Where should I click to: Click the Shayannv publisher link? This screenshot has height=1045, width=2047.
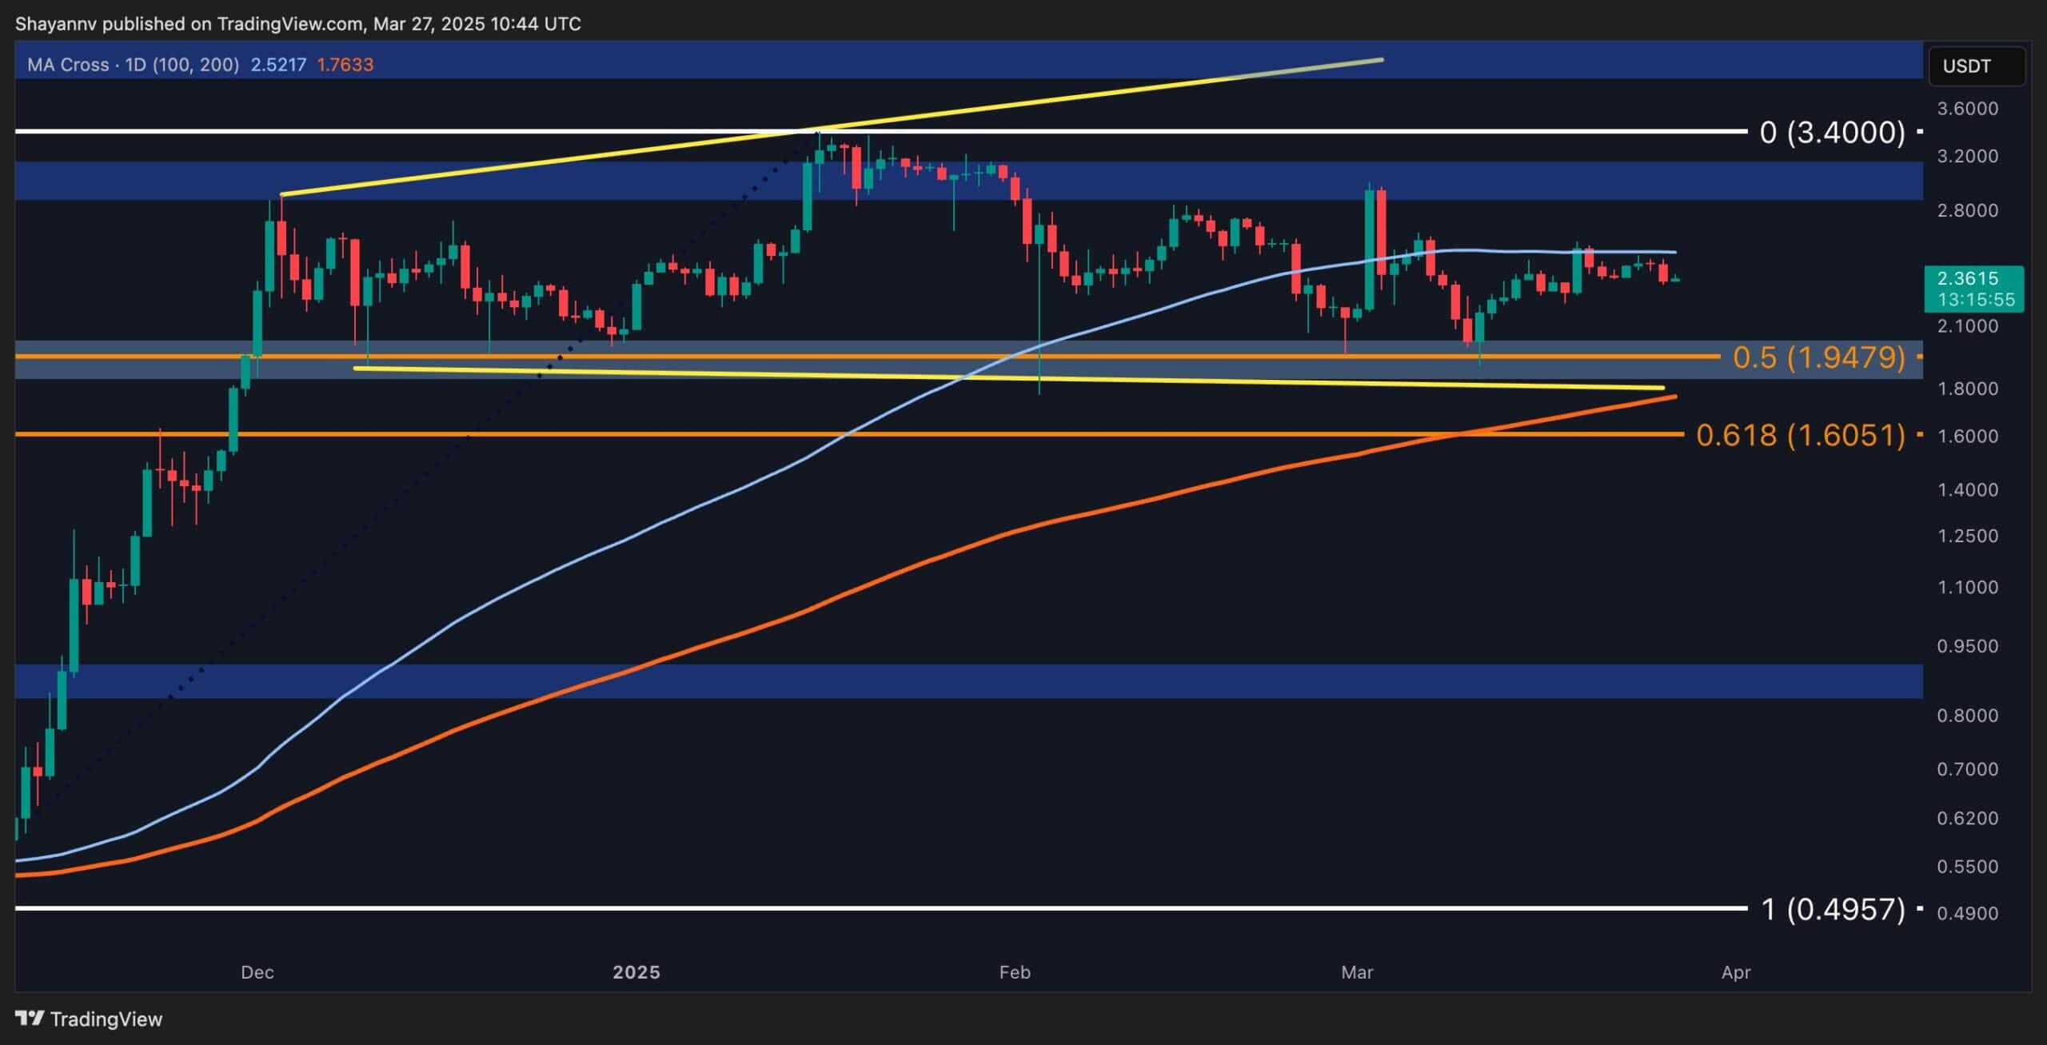click(x=56, y=23)
